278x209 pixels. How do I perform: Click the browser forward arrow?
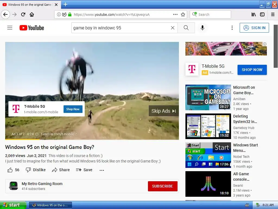(x=14, y=14)
